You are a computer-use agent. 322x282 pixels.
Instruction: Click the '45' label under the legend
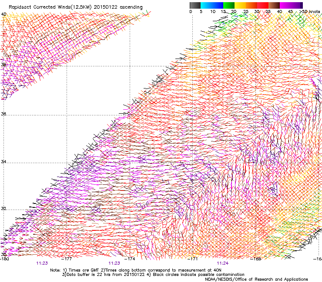coord(290,12)
